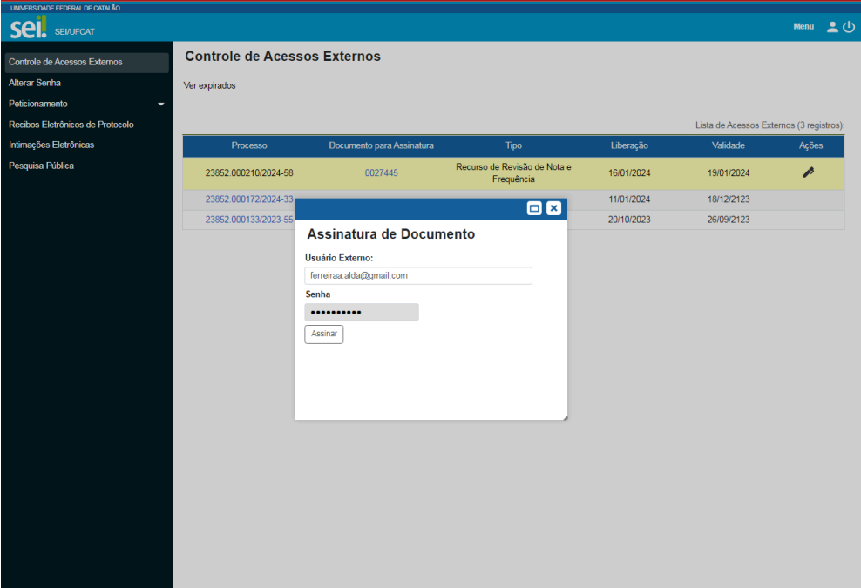Click the Senha password field
The image size is (861, 588).
tap(362, 313)
